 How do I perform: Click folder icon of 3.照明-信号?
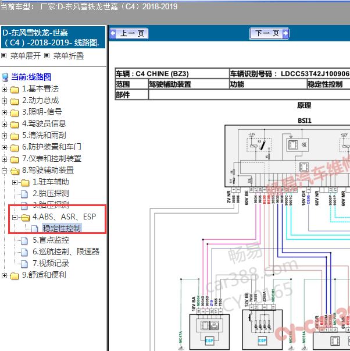[x=15, y=113]
